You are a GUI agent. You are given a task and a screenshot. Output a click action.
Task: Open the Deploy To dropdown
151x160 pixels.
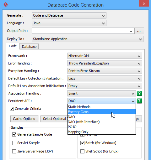pos(88,39)
